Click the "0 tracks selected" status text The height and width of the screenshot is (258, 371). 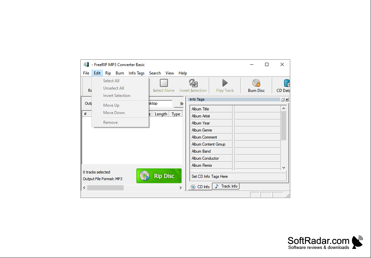point(97,172)
